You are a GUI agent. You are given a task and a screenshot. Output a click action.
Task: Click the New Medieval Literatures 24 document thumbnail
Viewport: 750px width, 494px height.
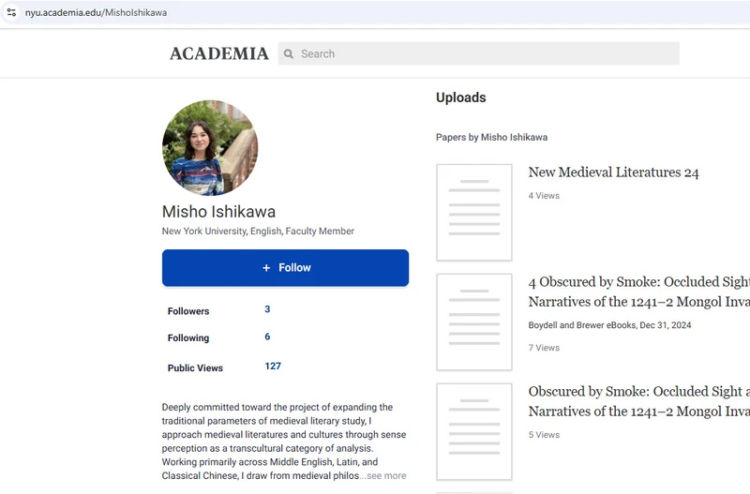click(474, 213)
